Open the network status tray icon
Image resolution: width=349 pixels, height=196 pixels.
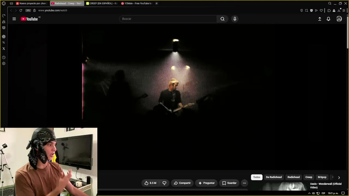pyautogui.click(x=318, y=193)
